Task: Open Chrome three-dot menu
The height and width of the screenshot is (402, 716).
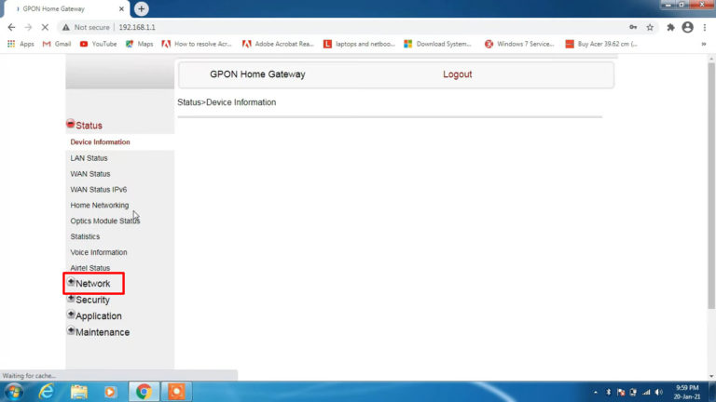Action: coord(705,27)
